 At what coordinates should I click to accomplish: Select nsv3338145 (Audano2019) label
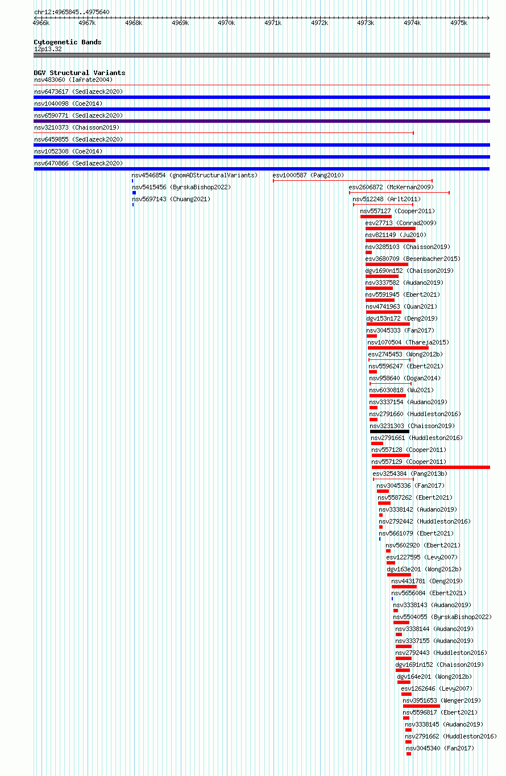tap(444, 724)
